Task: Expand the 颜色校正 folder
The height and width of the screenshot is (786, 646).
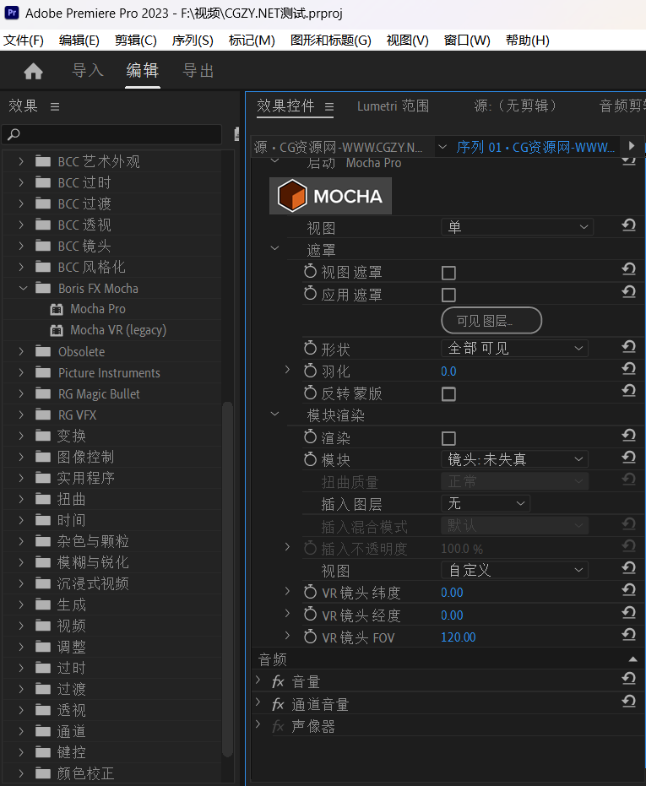Action: pyautogui.click(x=21, y=773)
